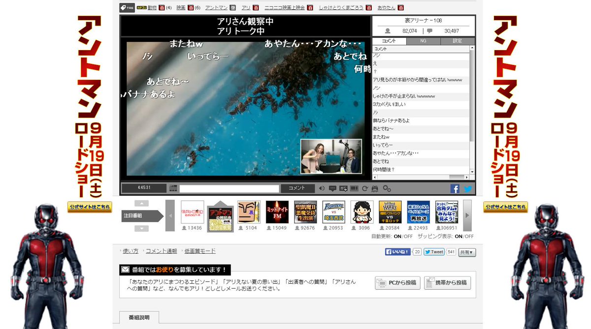
Task: Switch to the NG tab
Action: tap(424, 41)
